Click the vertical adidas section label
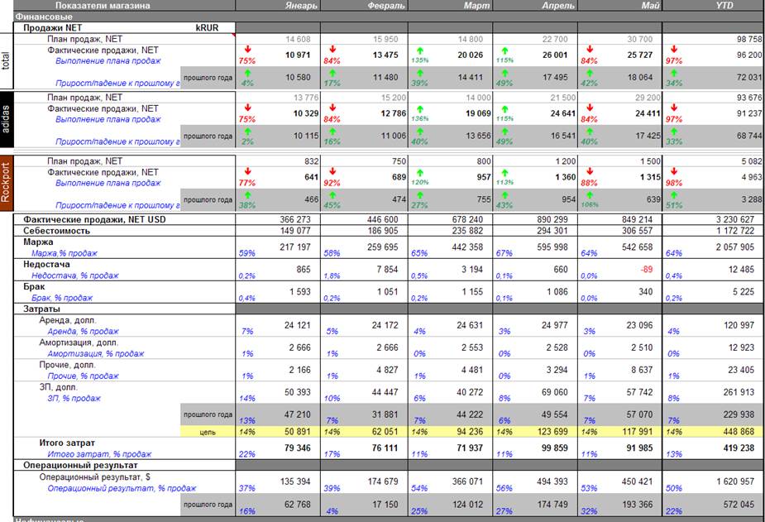Screen dimensions: 765x522 [x=7, y=120]
